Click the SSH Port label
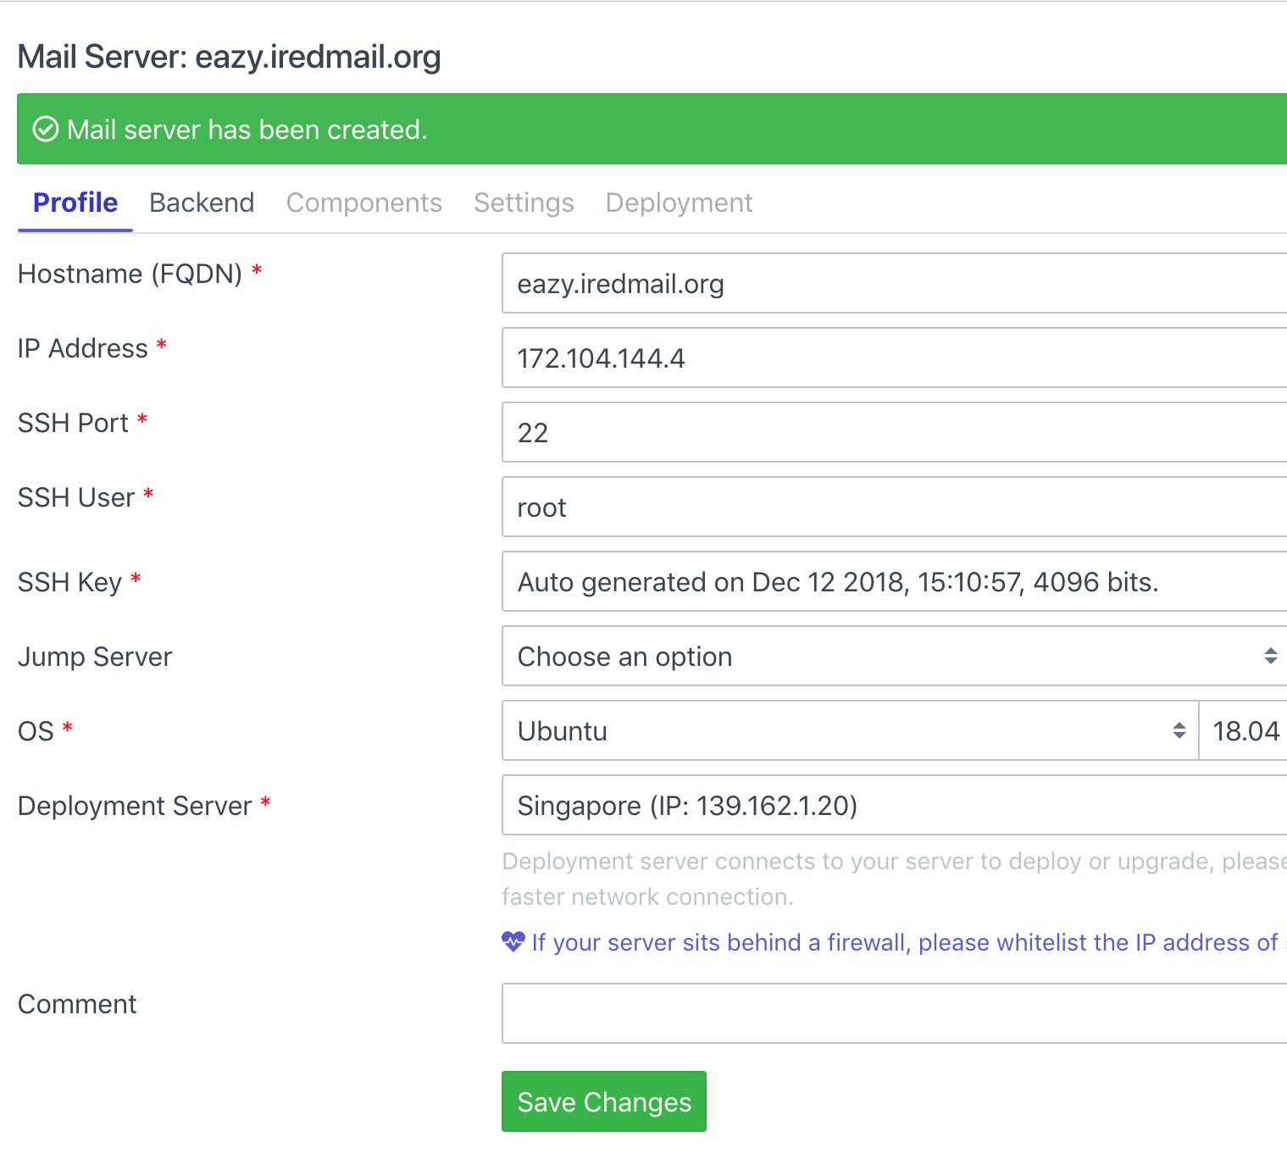This screenshot has width=1287, height=1159. [x=73, y=423]
